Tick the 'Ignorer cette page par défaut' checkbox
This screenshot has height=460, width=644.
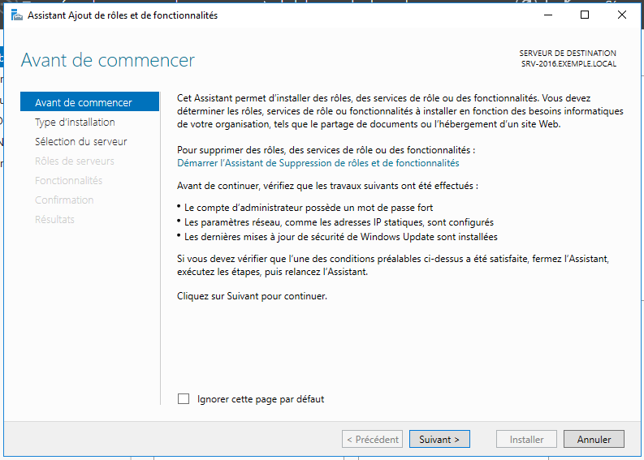click(184, 399)
